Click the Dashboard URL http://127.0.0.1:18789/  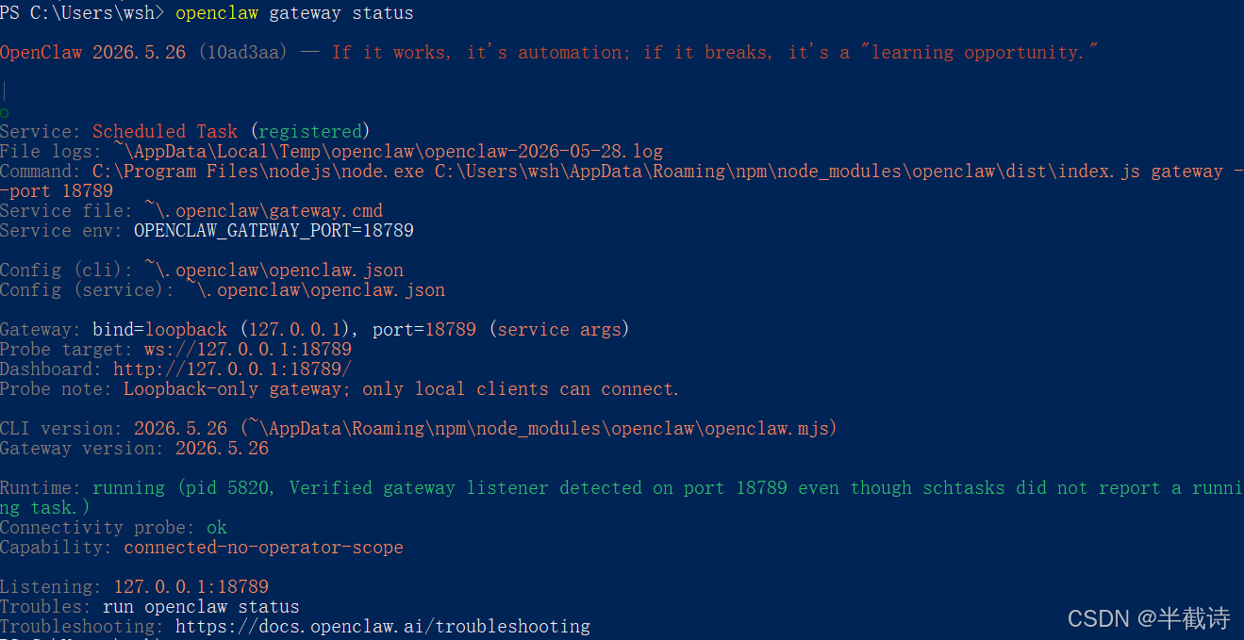coord(232,369)
